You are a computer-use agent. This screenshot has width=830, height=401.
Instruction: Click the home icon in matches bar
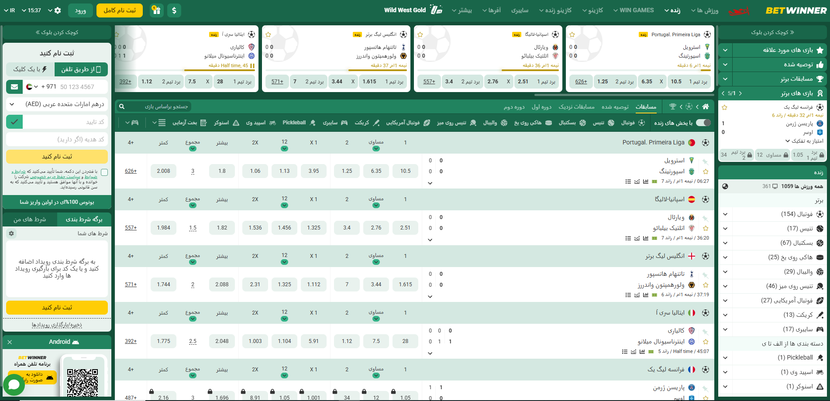pos(706,106)
